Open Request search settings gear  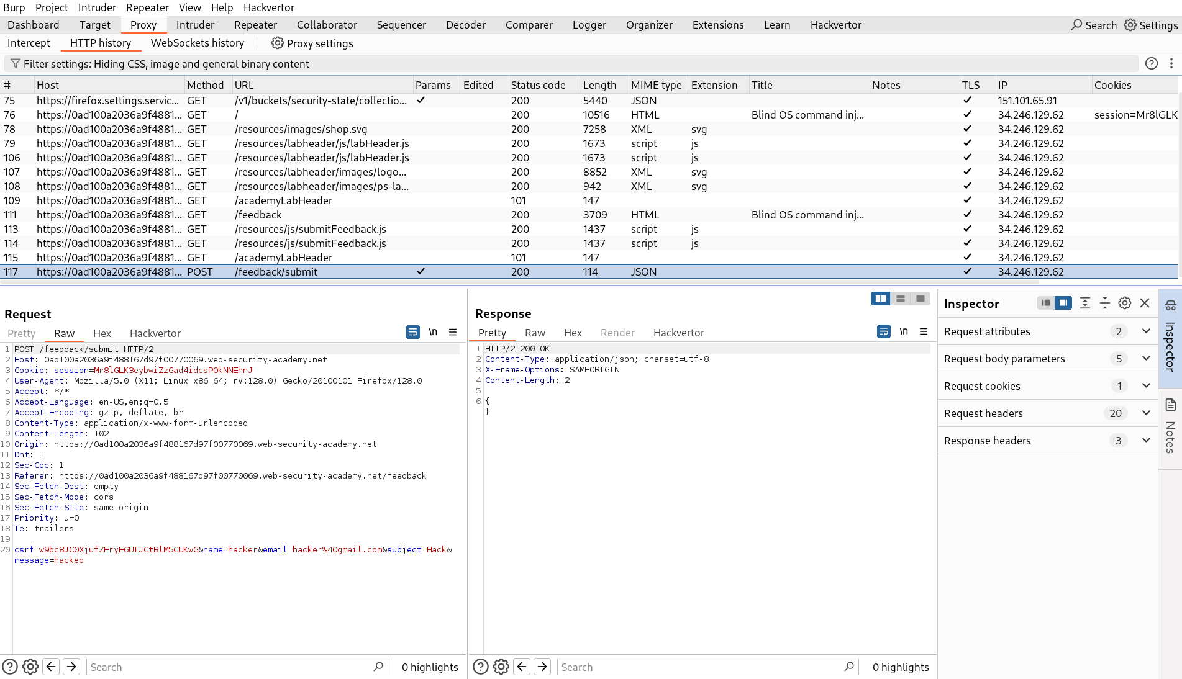[x=30, y=667]
